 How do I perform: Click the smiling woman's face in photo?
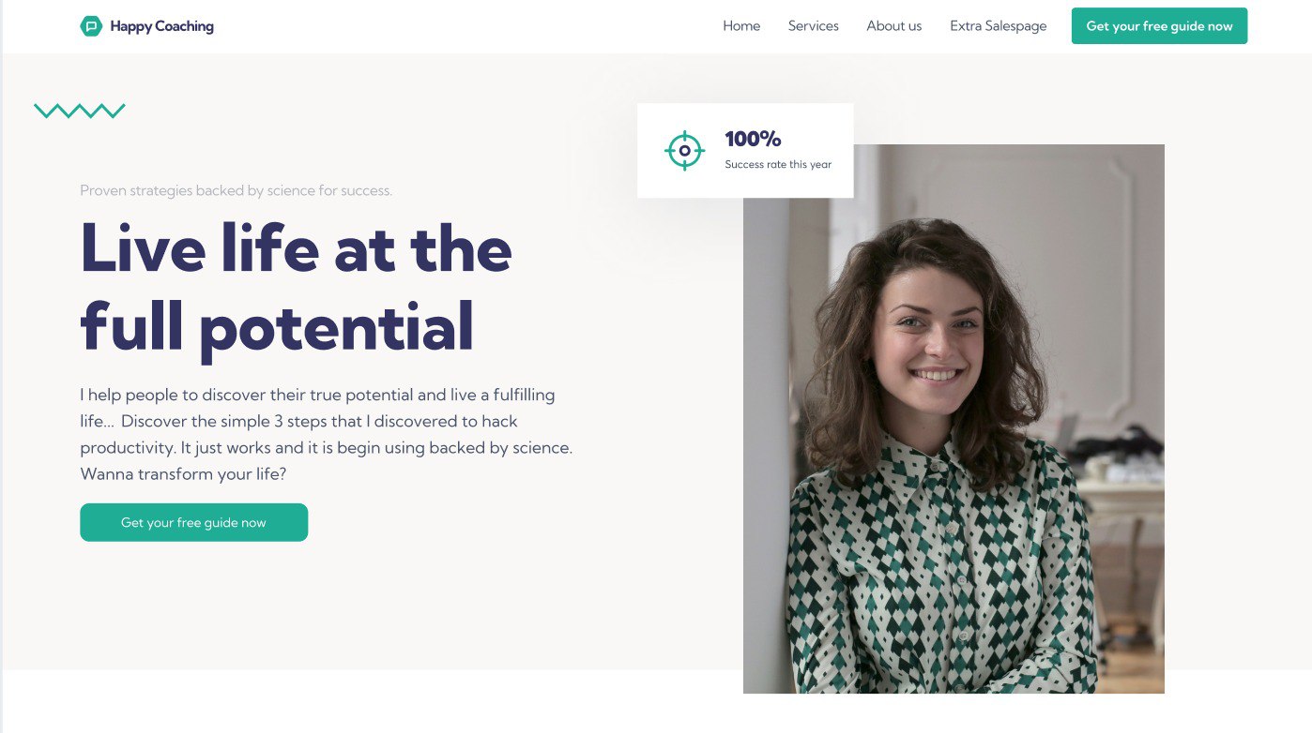927,326
